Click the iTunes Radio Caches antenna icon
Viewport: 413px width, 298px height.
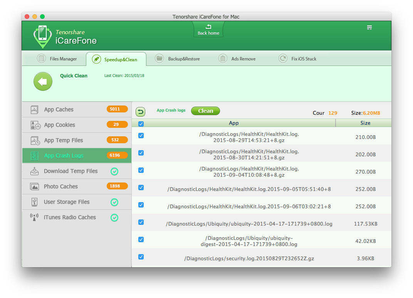34,217
